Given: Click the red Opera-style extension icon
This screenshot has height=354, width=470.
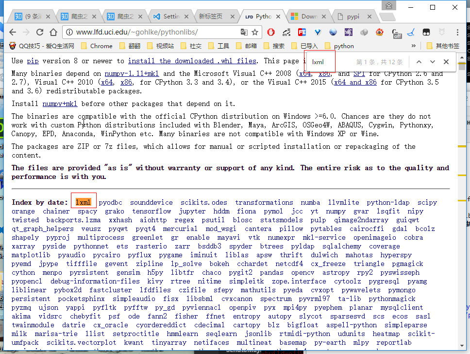Looking at the screenshot, I should 271,32.
